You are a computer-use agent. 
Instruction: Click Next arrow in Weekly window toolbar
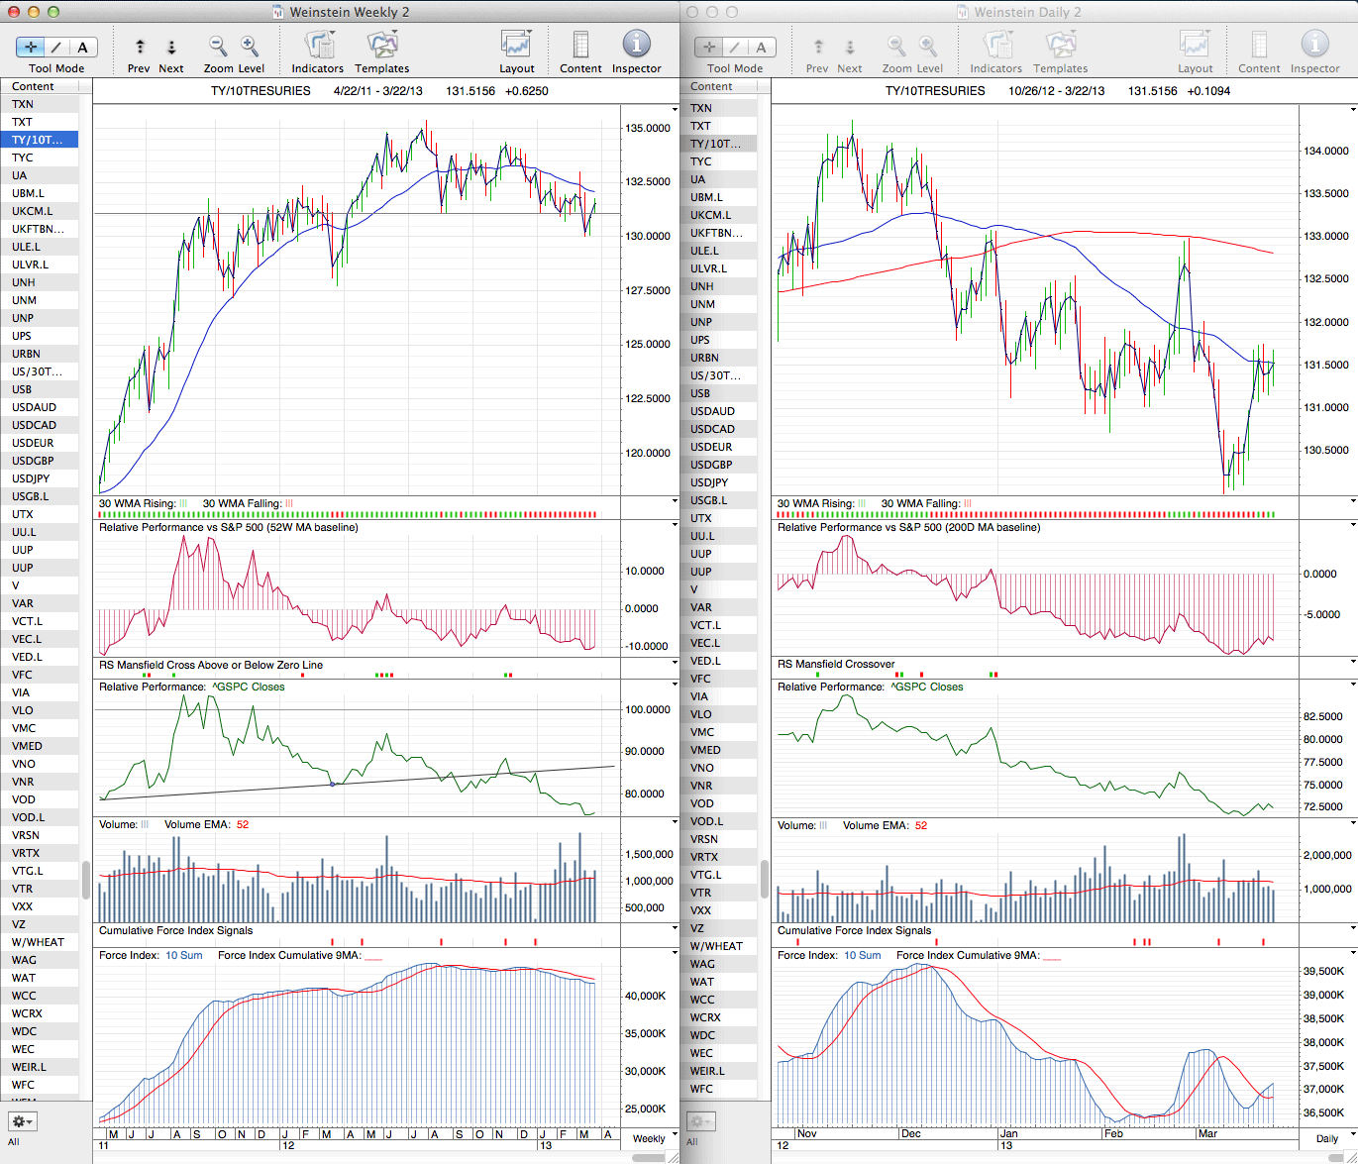[x=171, y=47]
